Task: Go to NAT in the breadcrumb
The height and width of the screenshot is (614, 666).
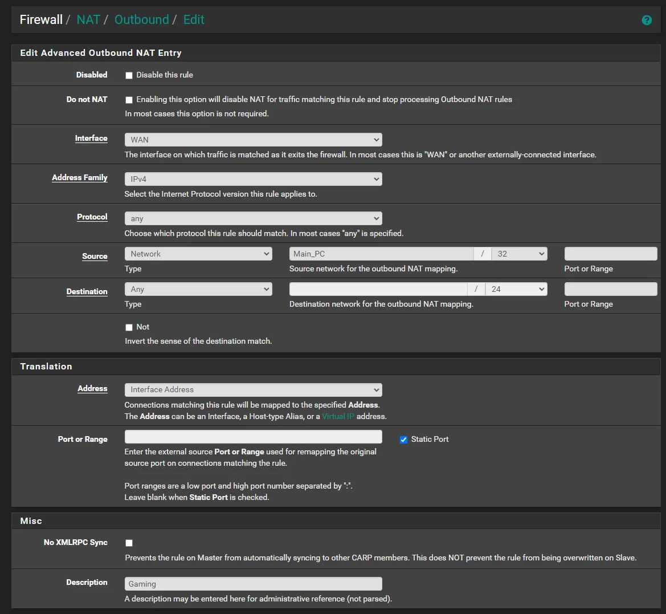Action: pos(88,20)
